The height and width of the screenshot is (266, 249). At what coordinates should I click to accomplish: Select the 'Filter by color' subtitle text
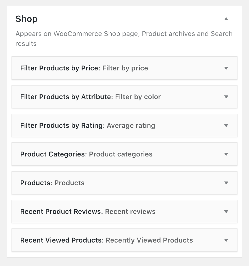[138, 97]
